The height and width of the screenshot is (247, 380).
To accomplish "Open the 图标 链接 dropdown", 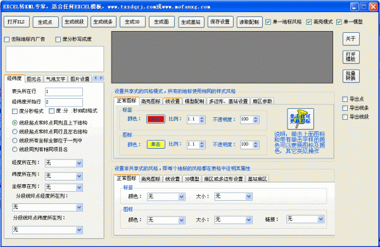I will [x=305, y=219].
